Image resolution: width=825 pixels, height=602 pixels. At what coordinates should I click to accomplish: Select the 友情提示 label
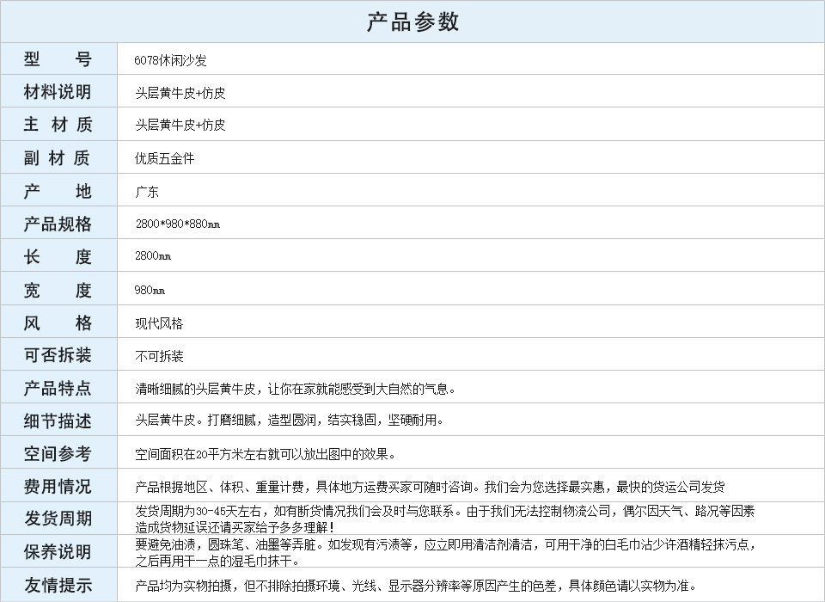[x=58, y=585]
